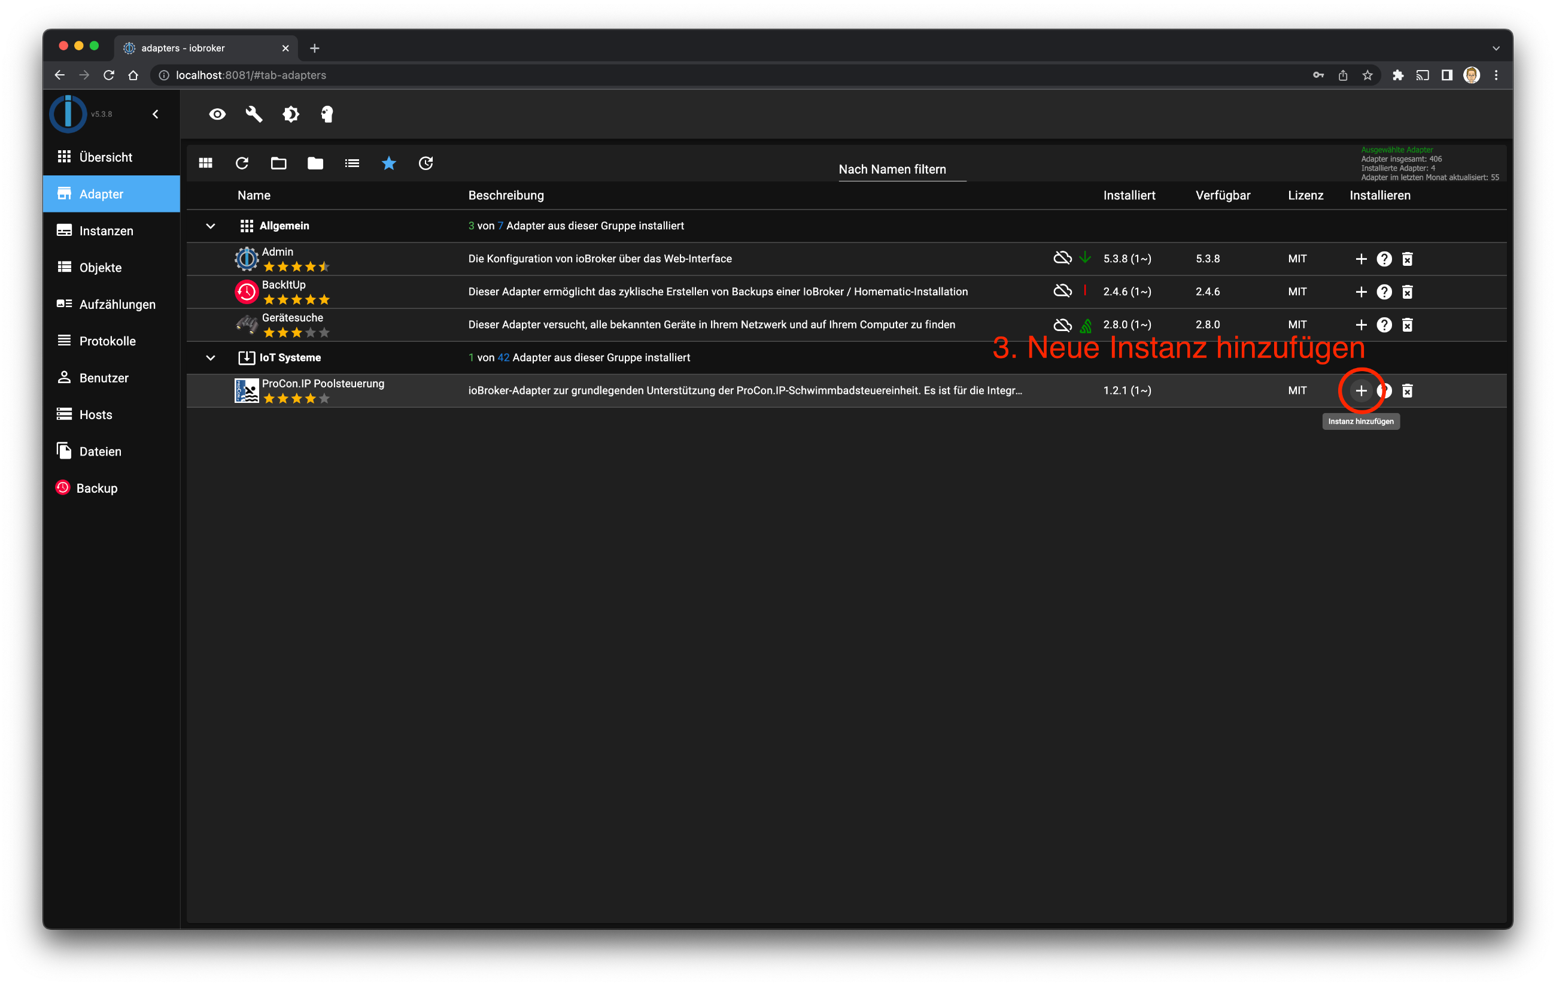Image resolution: width=1556 pixels, height=986 pixels.
Task: Open help for Admin adapter
Action: 1384,259
